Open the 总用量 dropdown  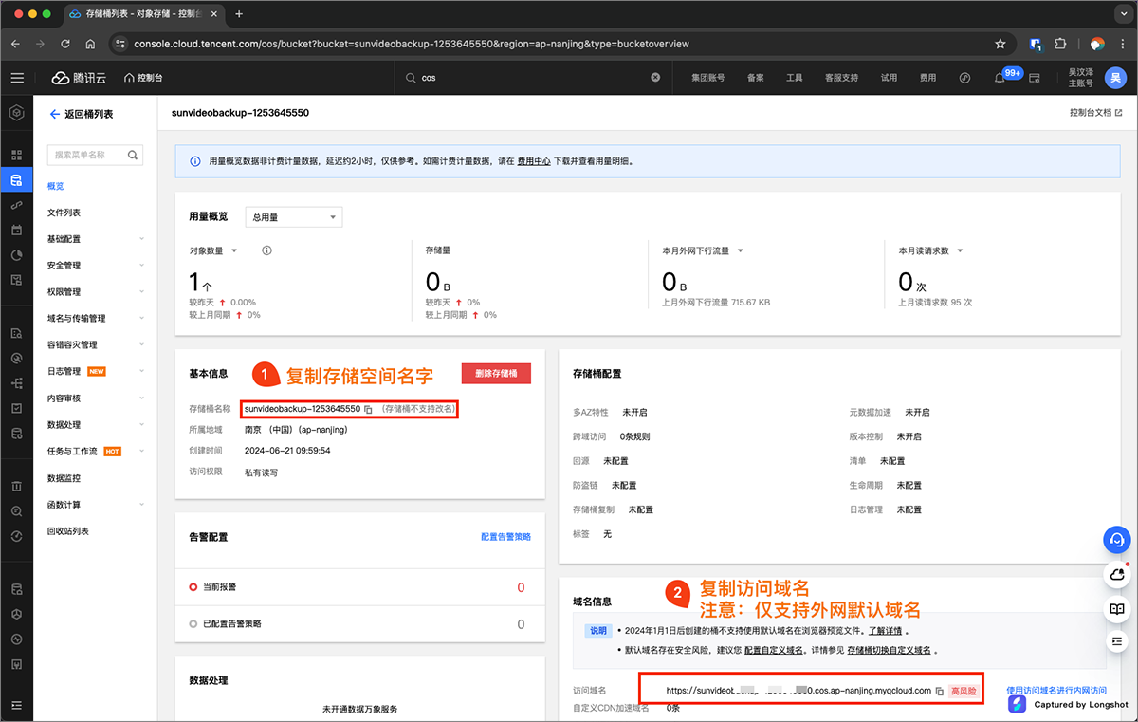tap(293, 217)
